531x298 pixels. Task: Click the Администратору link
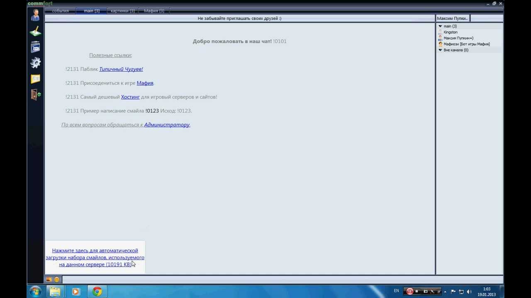pos(167,125)
